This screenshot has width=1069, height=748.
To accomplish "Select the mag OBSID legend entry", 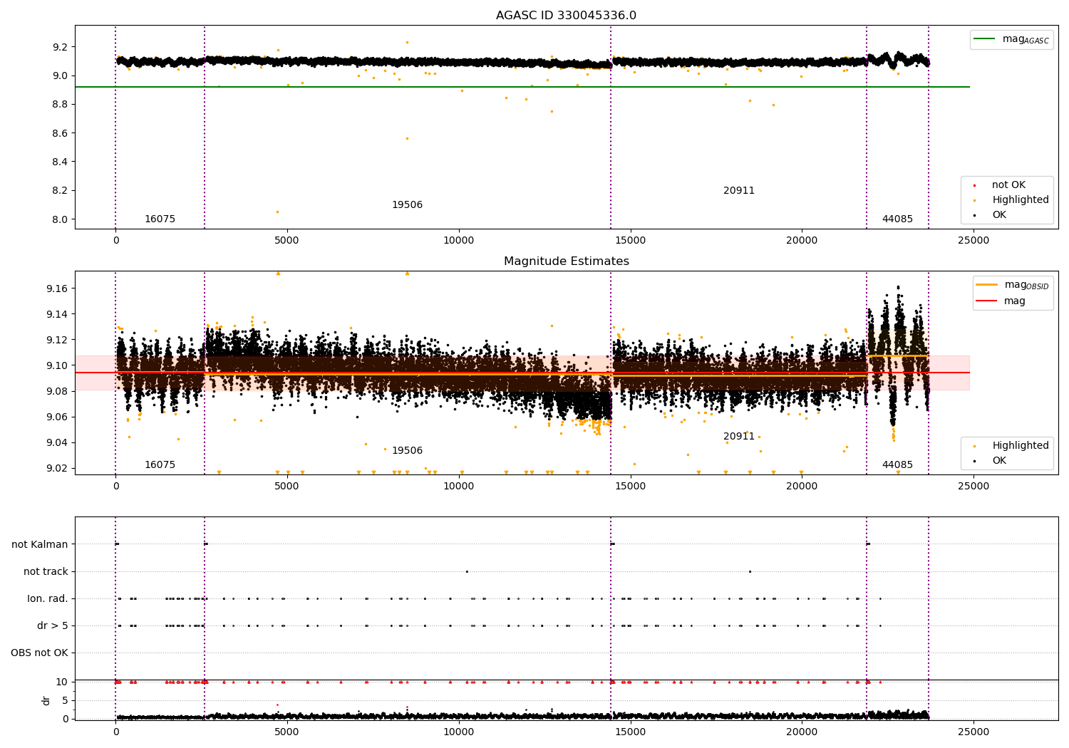I will coord(1013,285).
